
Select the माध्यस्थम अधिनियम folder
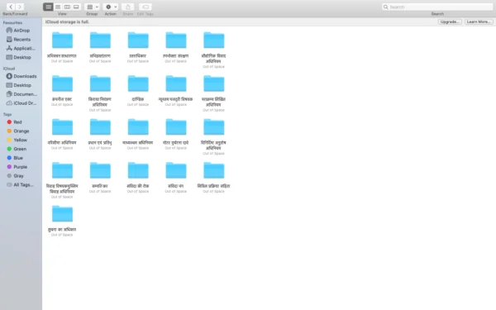click(x=138, y=126)
